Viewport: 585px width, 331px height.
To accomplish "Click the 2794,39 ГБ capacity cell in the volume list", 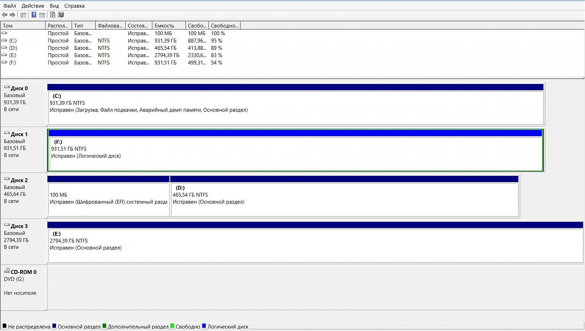I will [x=167, y=55].
